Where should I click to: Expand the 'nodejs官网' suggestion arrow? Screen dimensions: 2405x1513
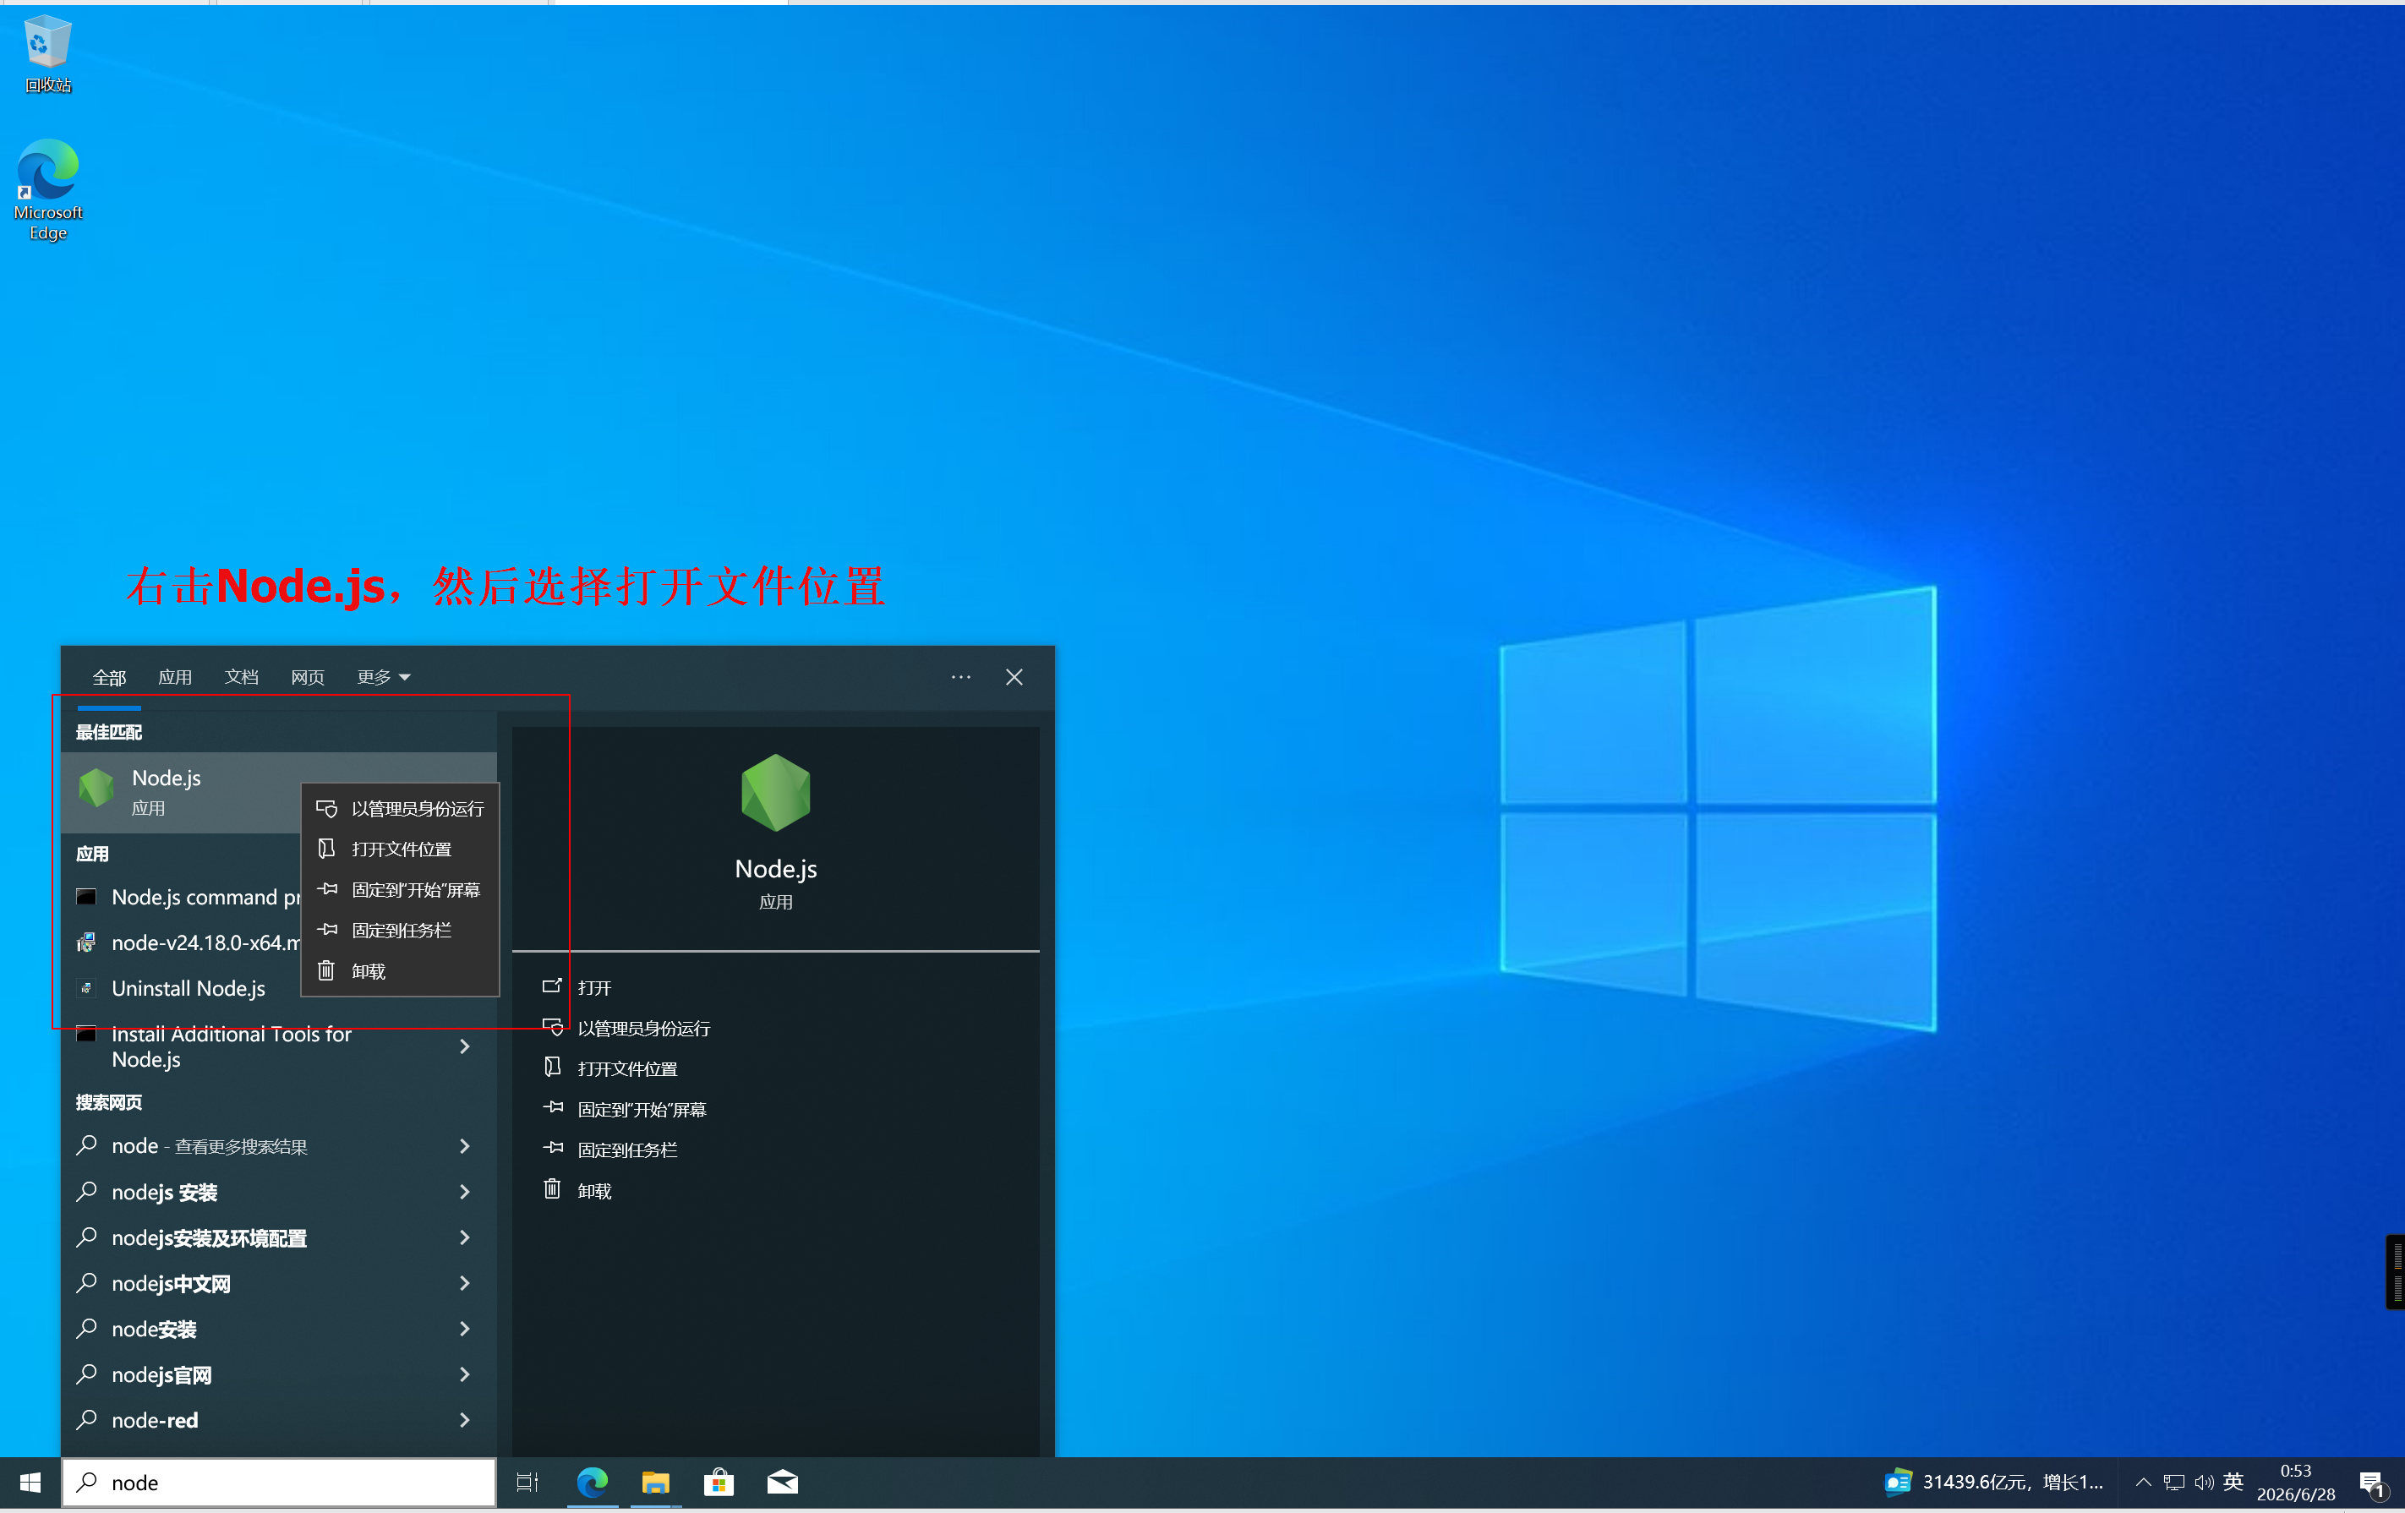pyautogui.click(x=464, y=1375)
